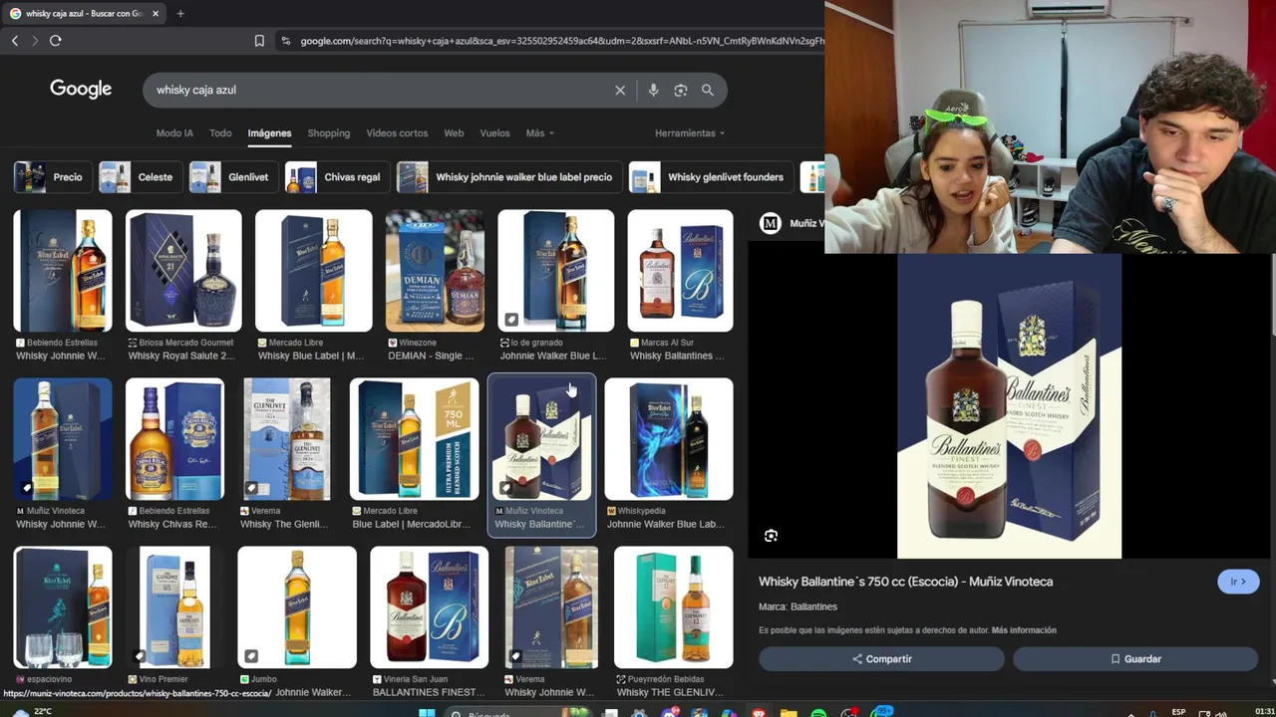Click the site info icon in address bar
1276x717 pixels.
click(286, 41)
